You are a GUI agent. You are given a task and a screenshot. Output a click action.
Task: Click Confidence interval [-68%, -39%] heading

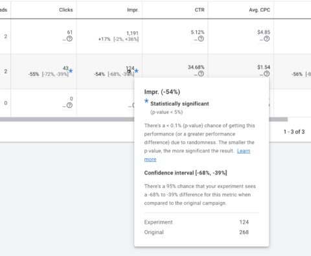tap(185, 173)
